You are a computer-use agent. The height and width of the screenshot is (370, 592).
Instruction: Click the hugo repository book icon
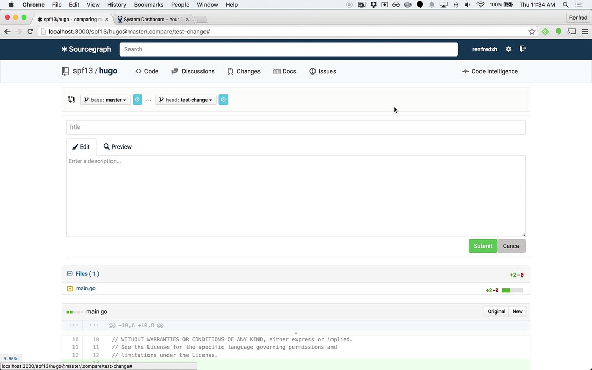pos(65,71)
